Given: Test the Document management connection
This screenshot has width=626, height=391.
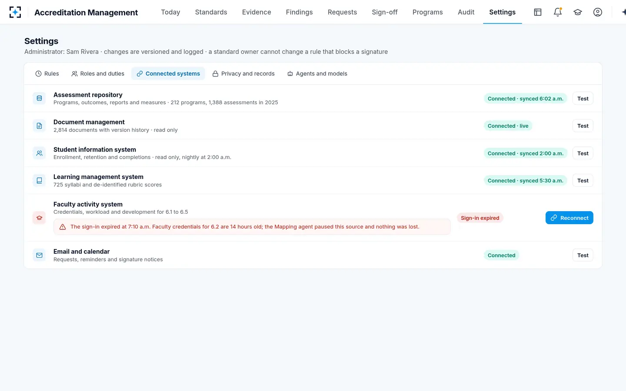Looking at the screenshot, I should tap(583, 126).
